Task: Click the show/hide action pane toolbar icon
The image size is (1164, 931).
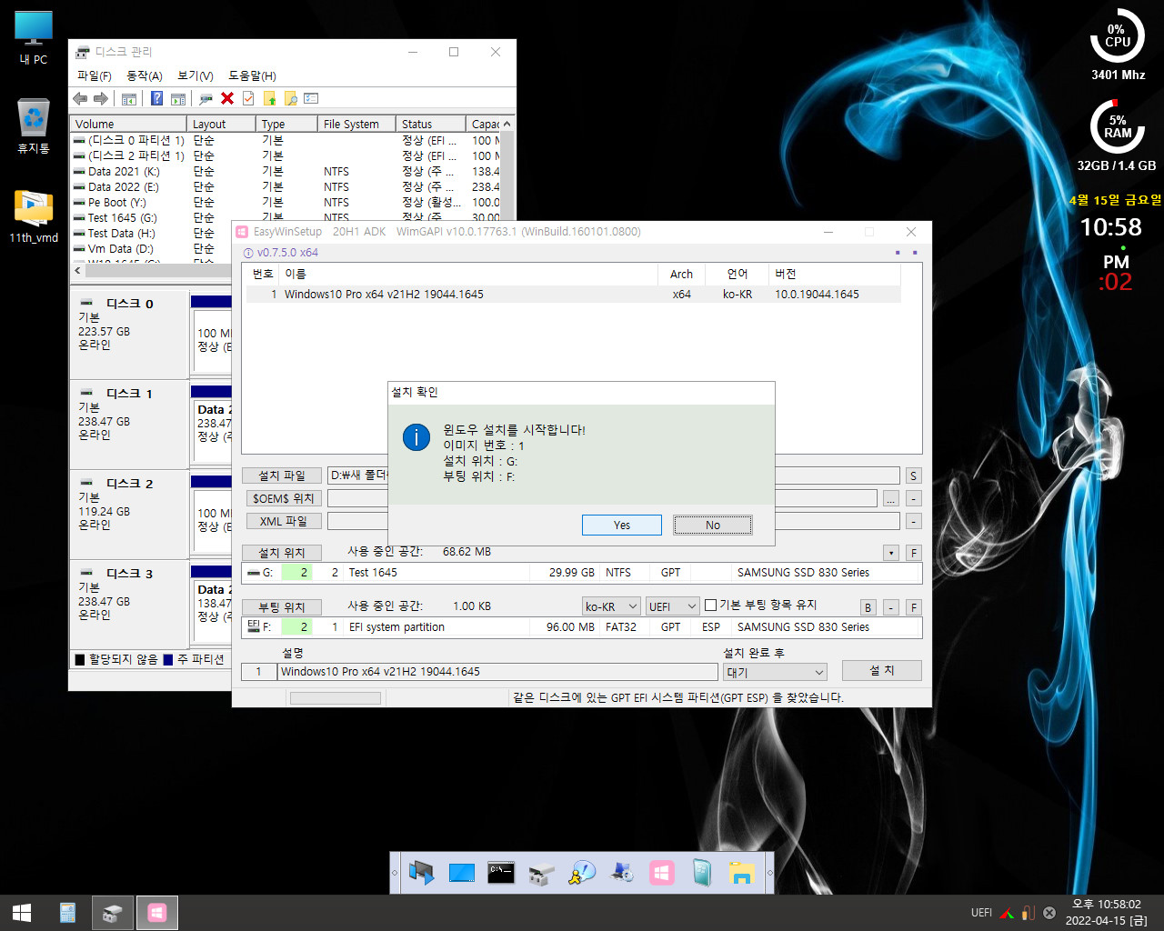Action: coord(178,98)
